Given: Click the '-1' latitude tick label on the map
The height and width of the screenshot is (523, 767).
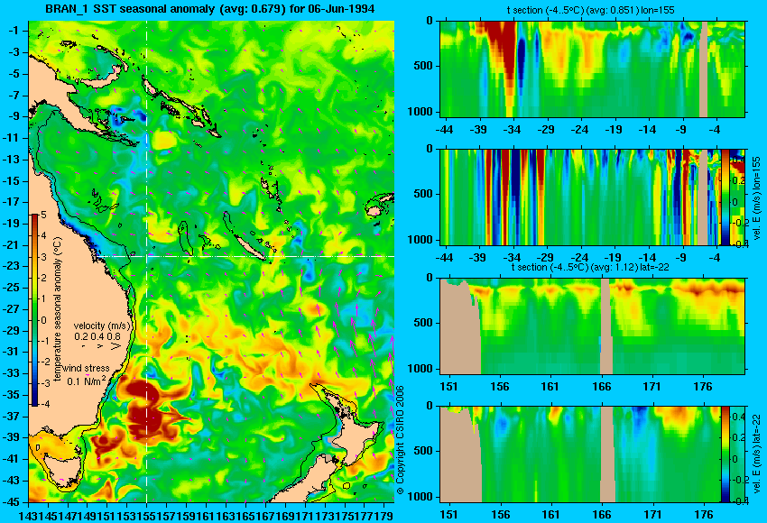Looking at the screenshot, I should pyautogui.click(x=14, y=31).
